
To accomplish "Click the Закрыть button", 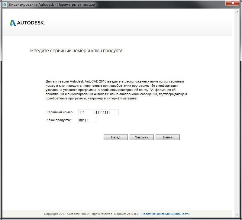I will pyautogui.click(x=141, y=137).
